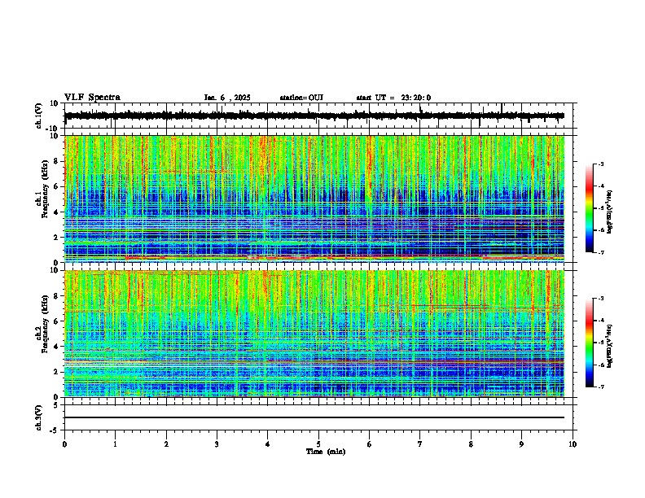Viewport: 645px width, 498px height.
Task: Click the "start UT = 23:20:0" header text
Action: point(393,98)
